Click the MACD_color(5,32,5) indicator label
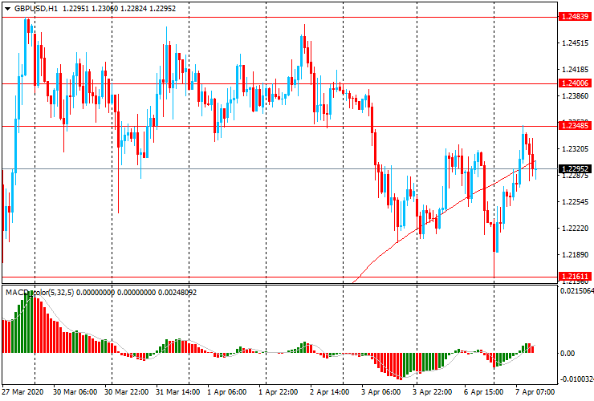This screenshot has width=594, height=401. point(40,292)
